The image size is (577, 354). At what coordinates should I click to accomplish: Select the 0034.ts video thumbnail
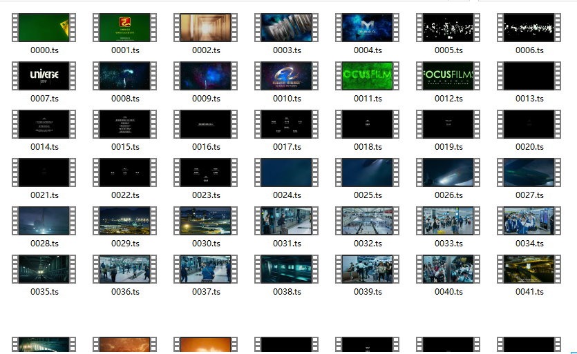529,221
